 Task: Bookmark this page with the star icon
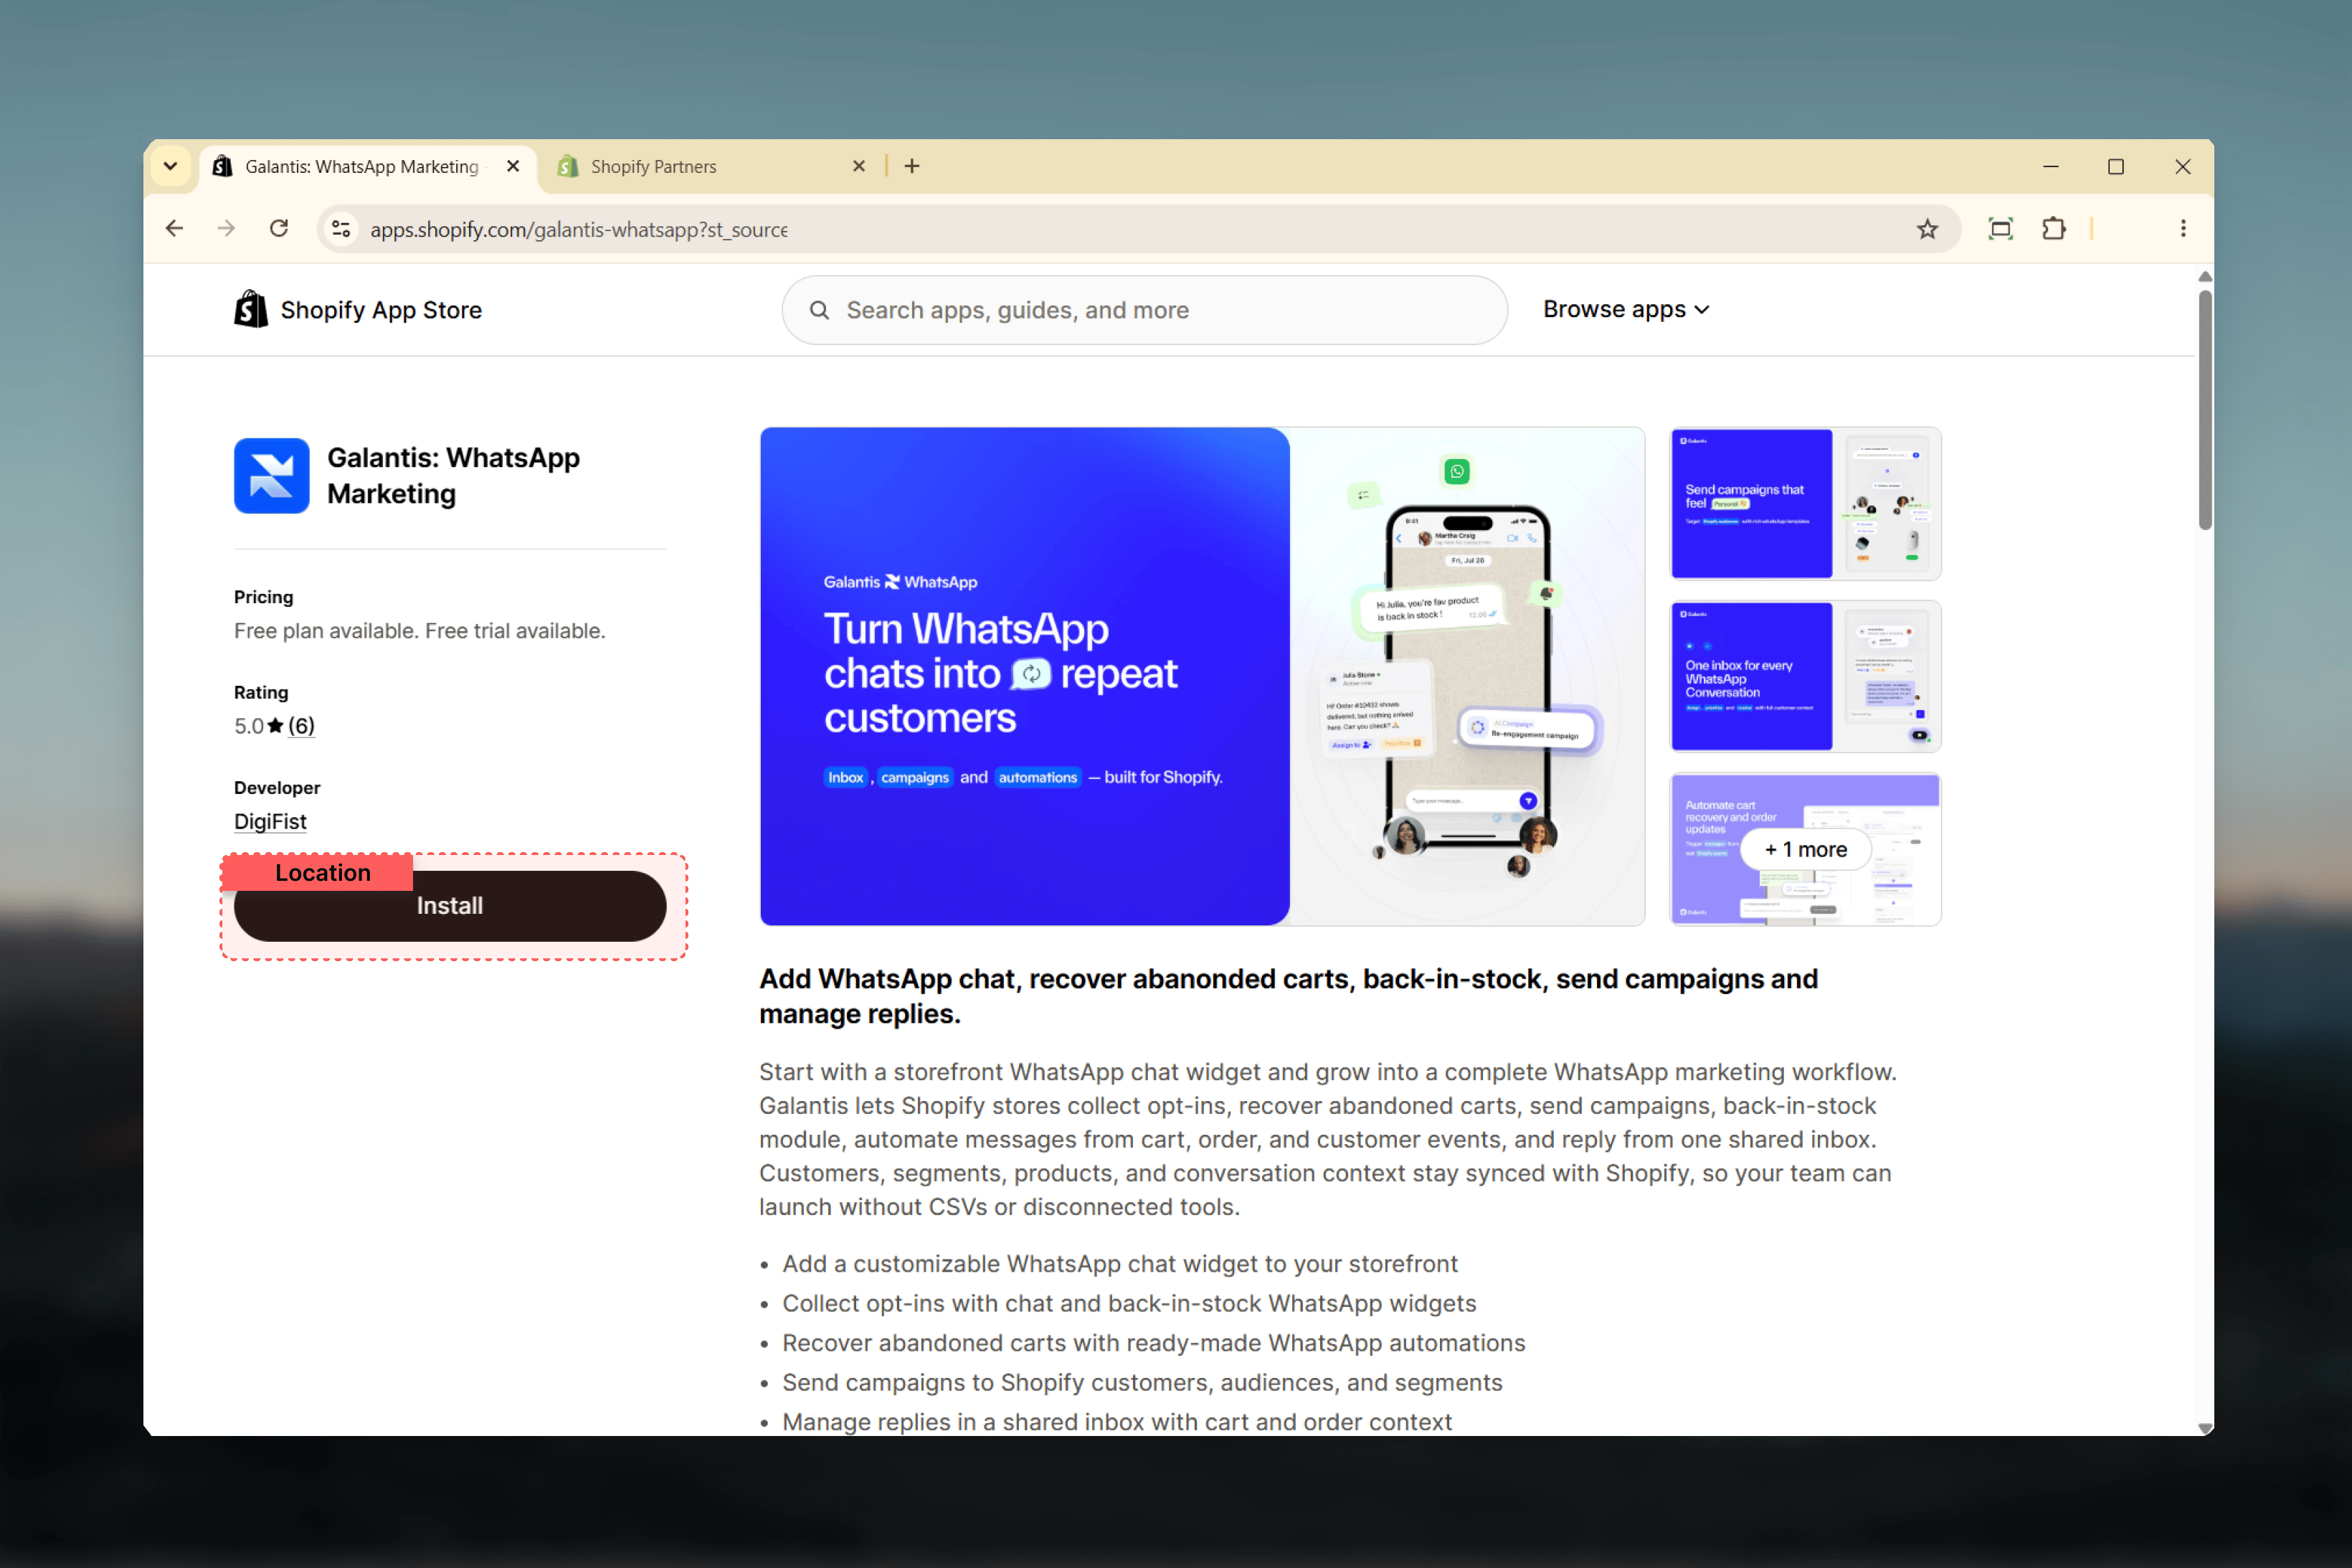point(1927,229)
